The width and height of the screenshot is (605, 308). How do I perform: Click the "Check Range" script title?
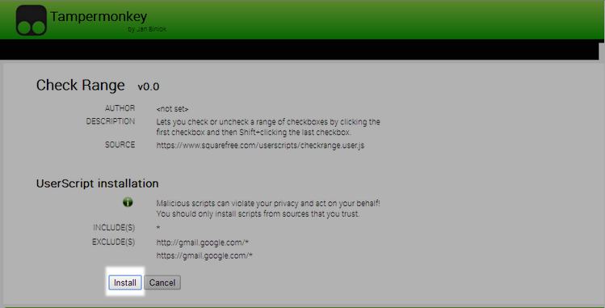(x=80, y=85)
